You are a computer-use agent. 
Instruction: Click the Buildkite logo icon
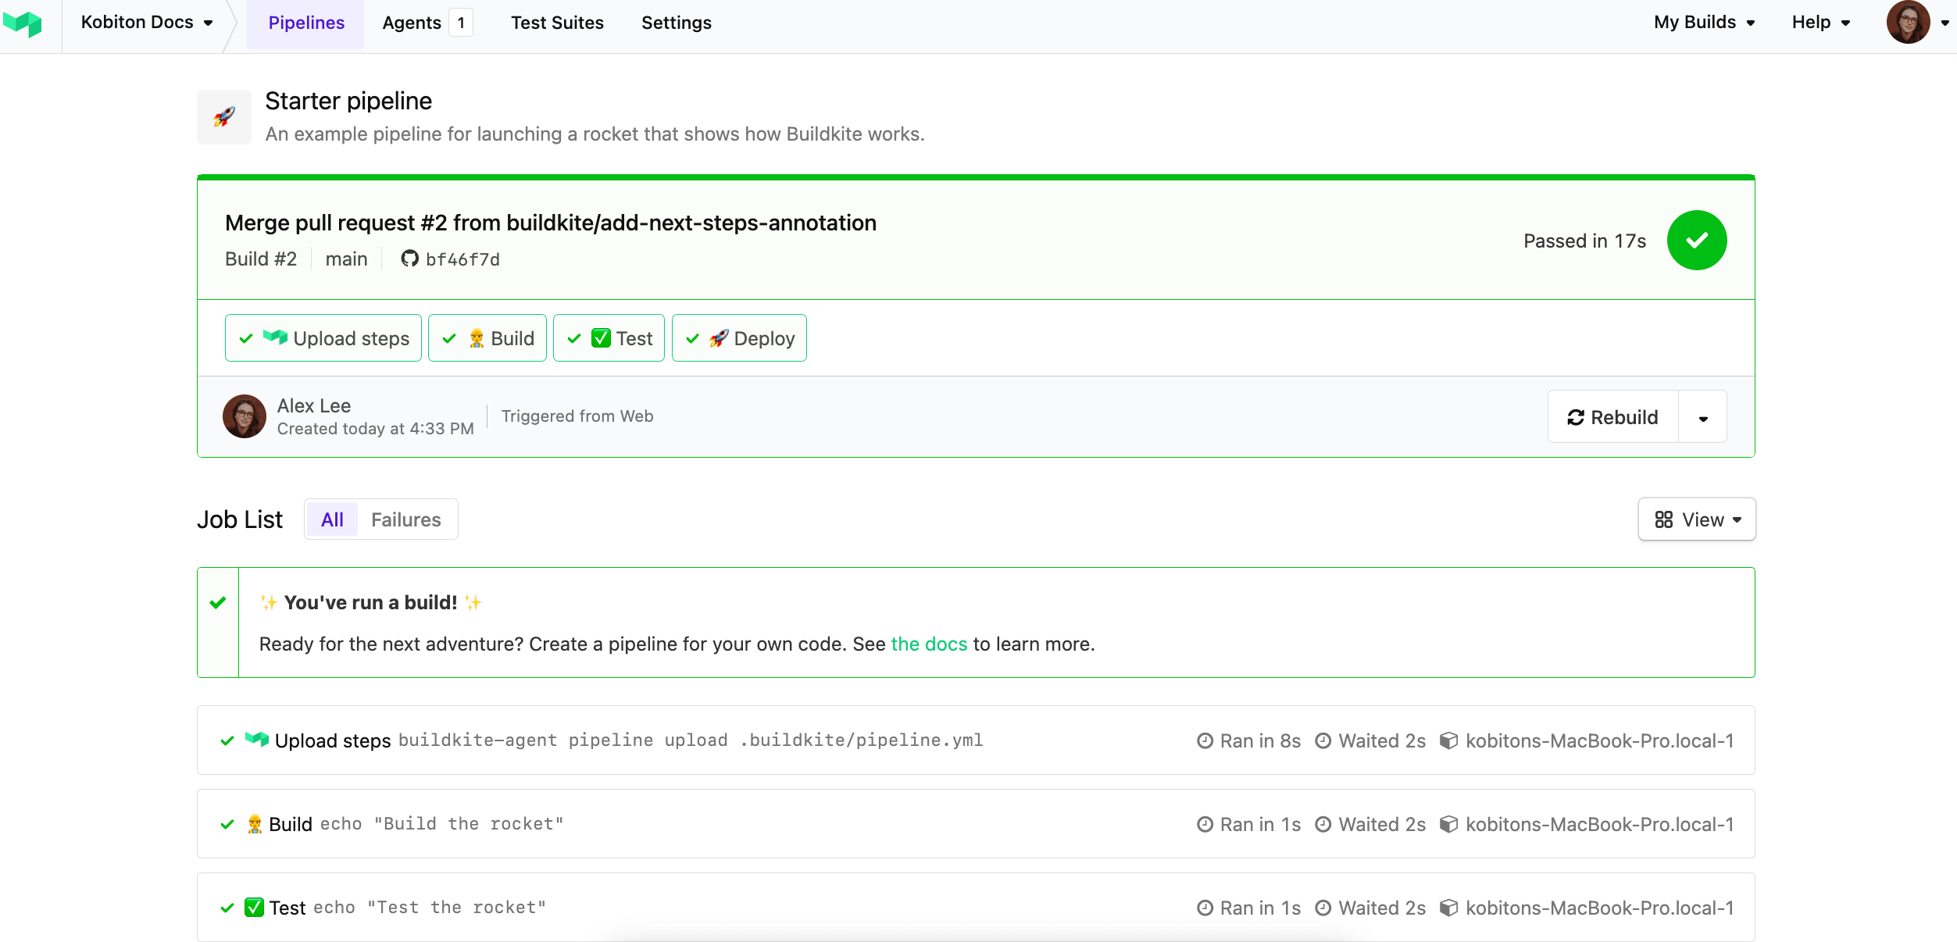pos(23,23)
